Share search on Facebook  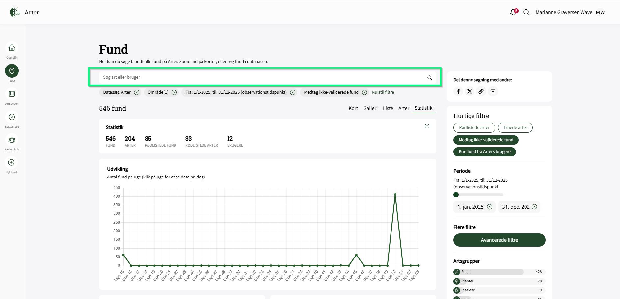[x=458, y=91]
